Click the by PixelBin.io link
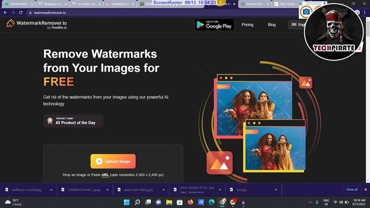The width and height of the screenshot is (370, 208). tap(57, 28)
